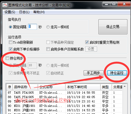Click the 类型 column header
Screen dimensions: 131x114
tap(106, 87)
